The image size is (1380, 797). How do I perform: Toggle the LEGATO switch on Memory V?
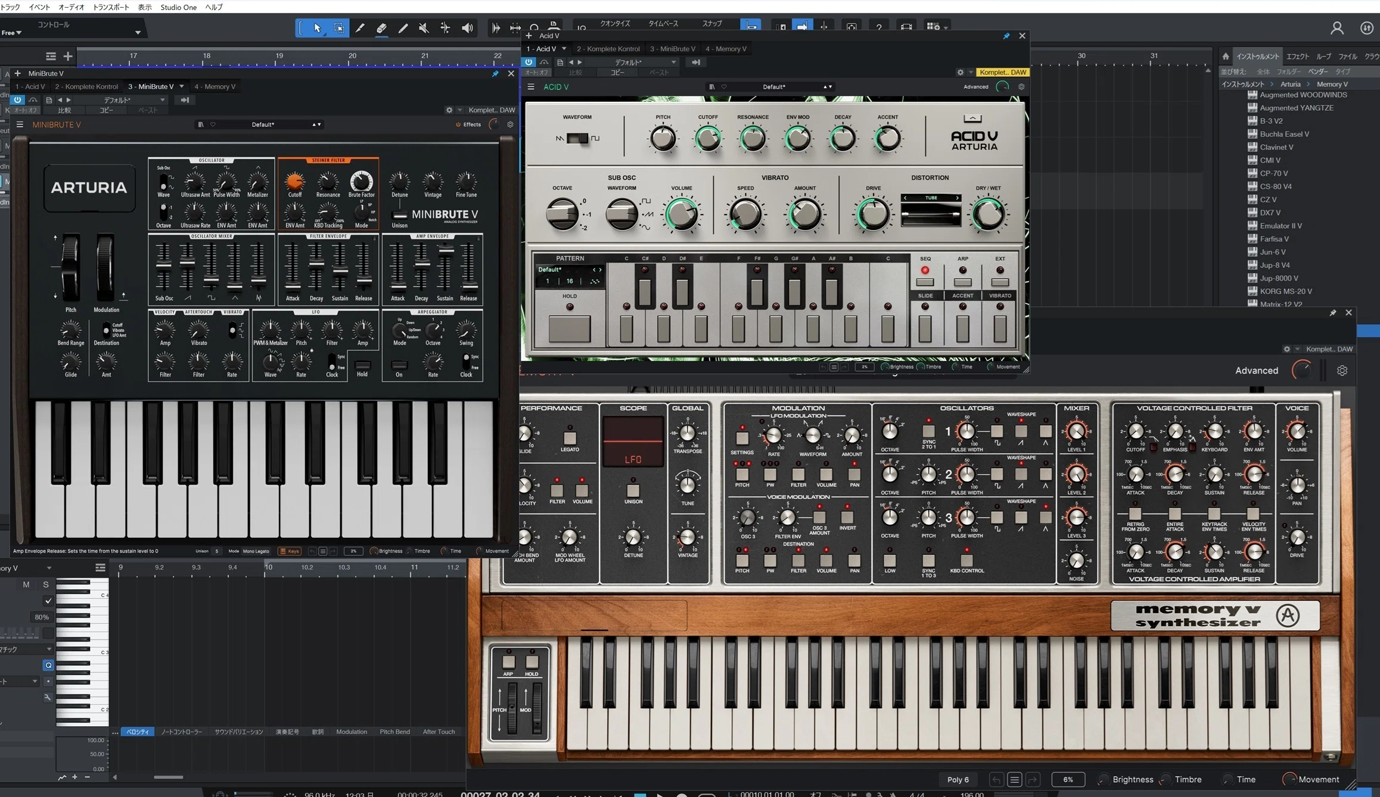click(570, 437)
